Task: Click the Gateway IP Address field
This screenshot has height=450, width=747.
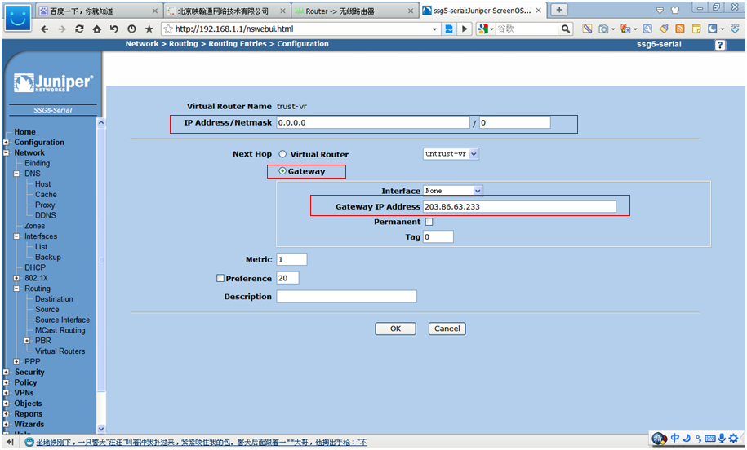Action: coord(519,207)
